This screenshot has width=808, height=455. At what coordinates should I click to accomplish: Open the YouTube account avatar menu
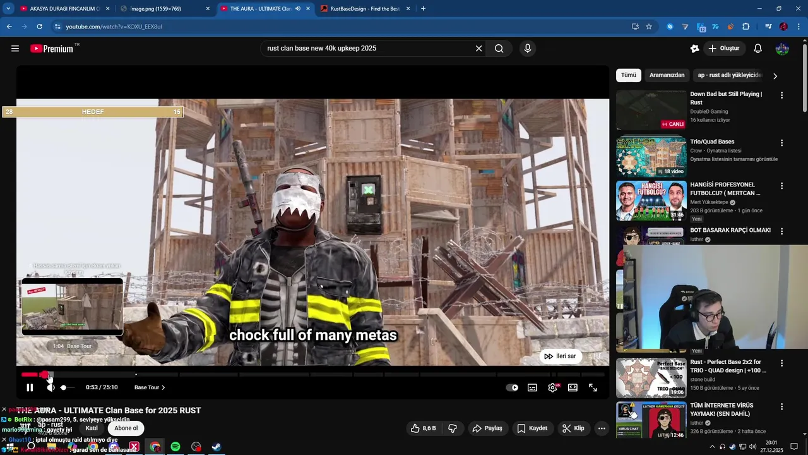pos(782,49)
